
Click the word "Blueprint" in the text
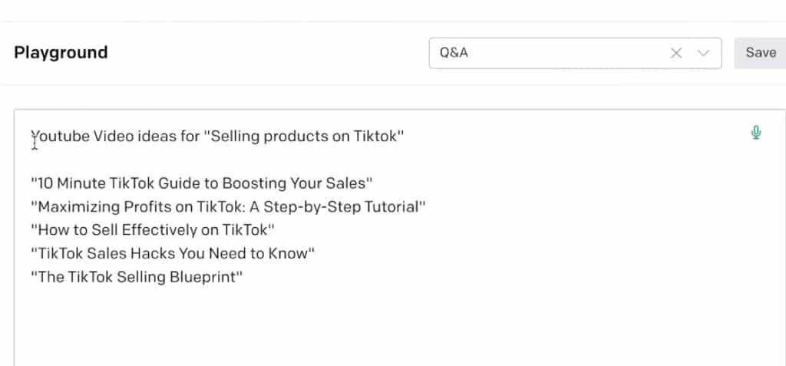tap(203, 277)
